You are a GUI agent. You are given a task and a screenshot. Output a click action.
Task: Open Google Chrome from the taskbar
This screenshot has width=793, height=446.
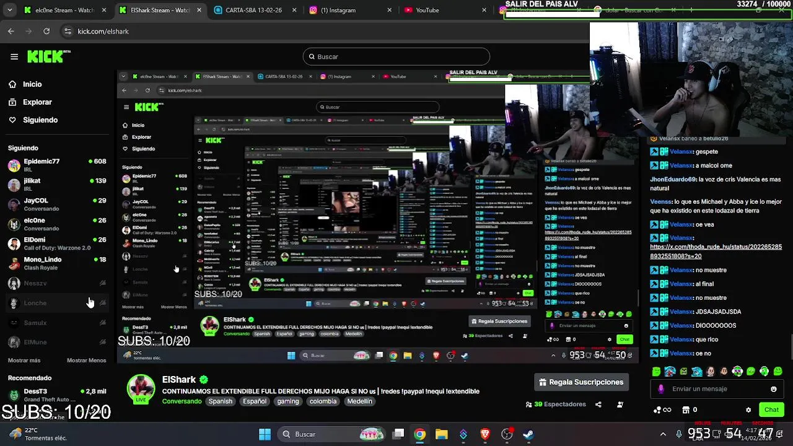tap(420, 434)
